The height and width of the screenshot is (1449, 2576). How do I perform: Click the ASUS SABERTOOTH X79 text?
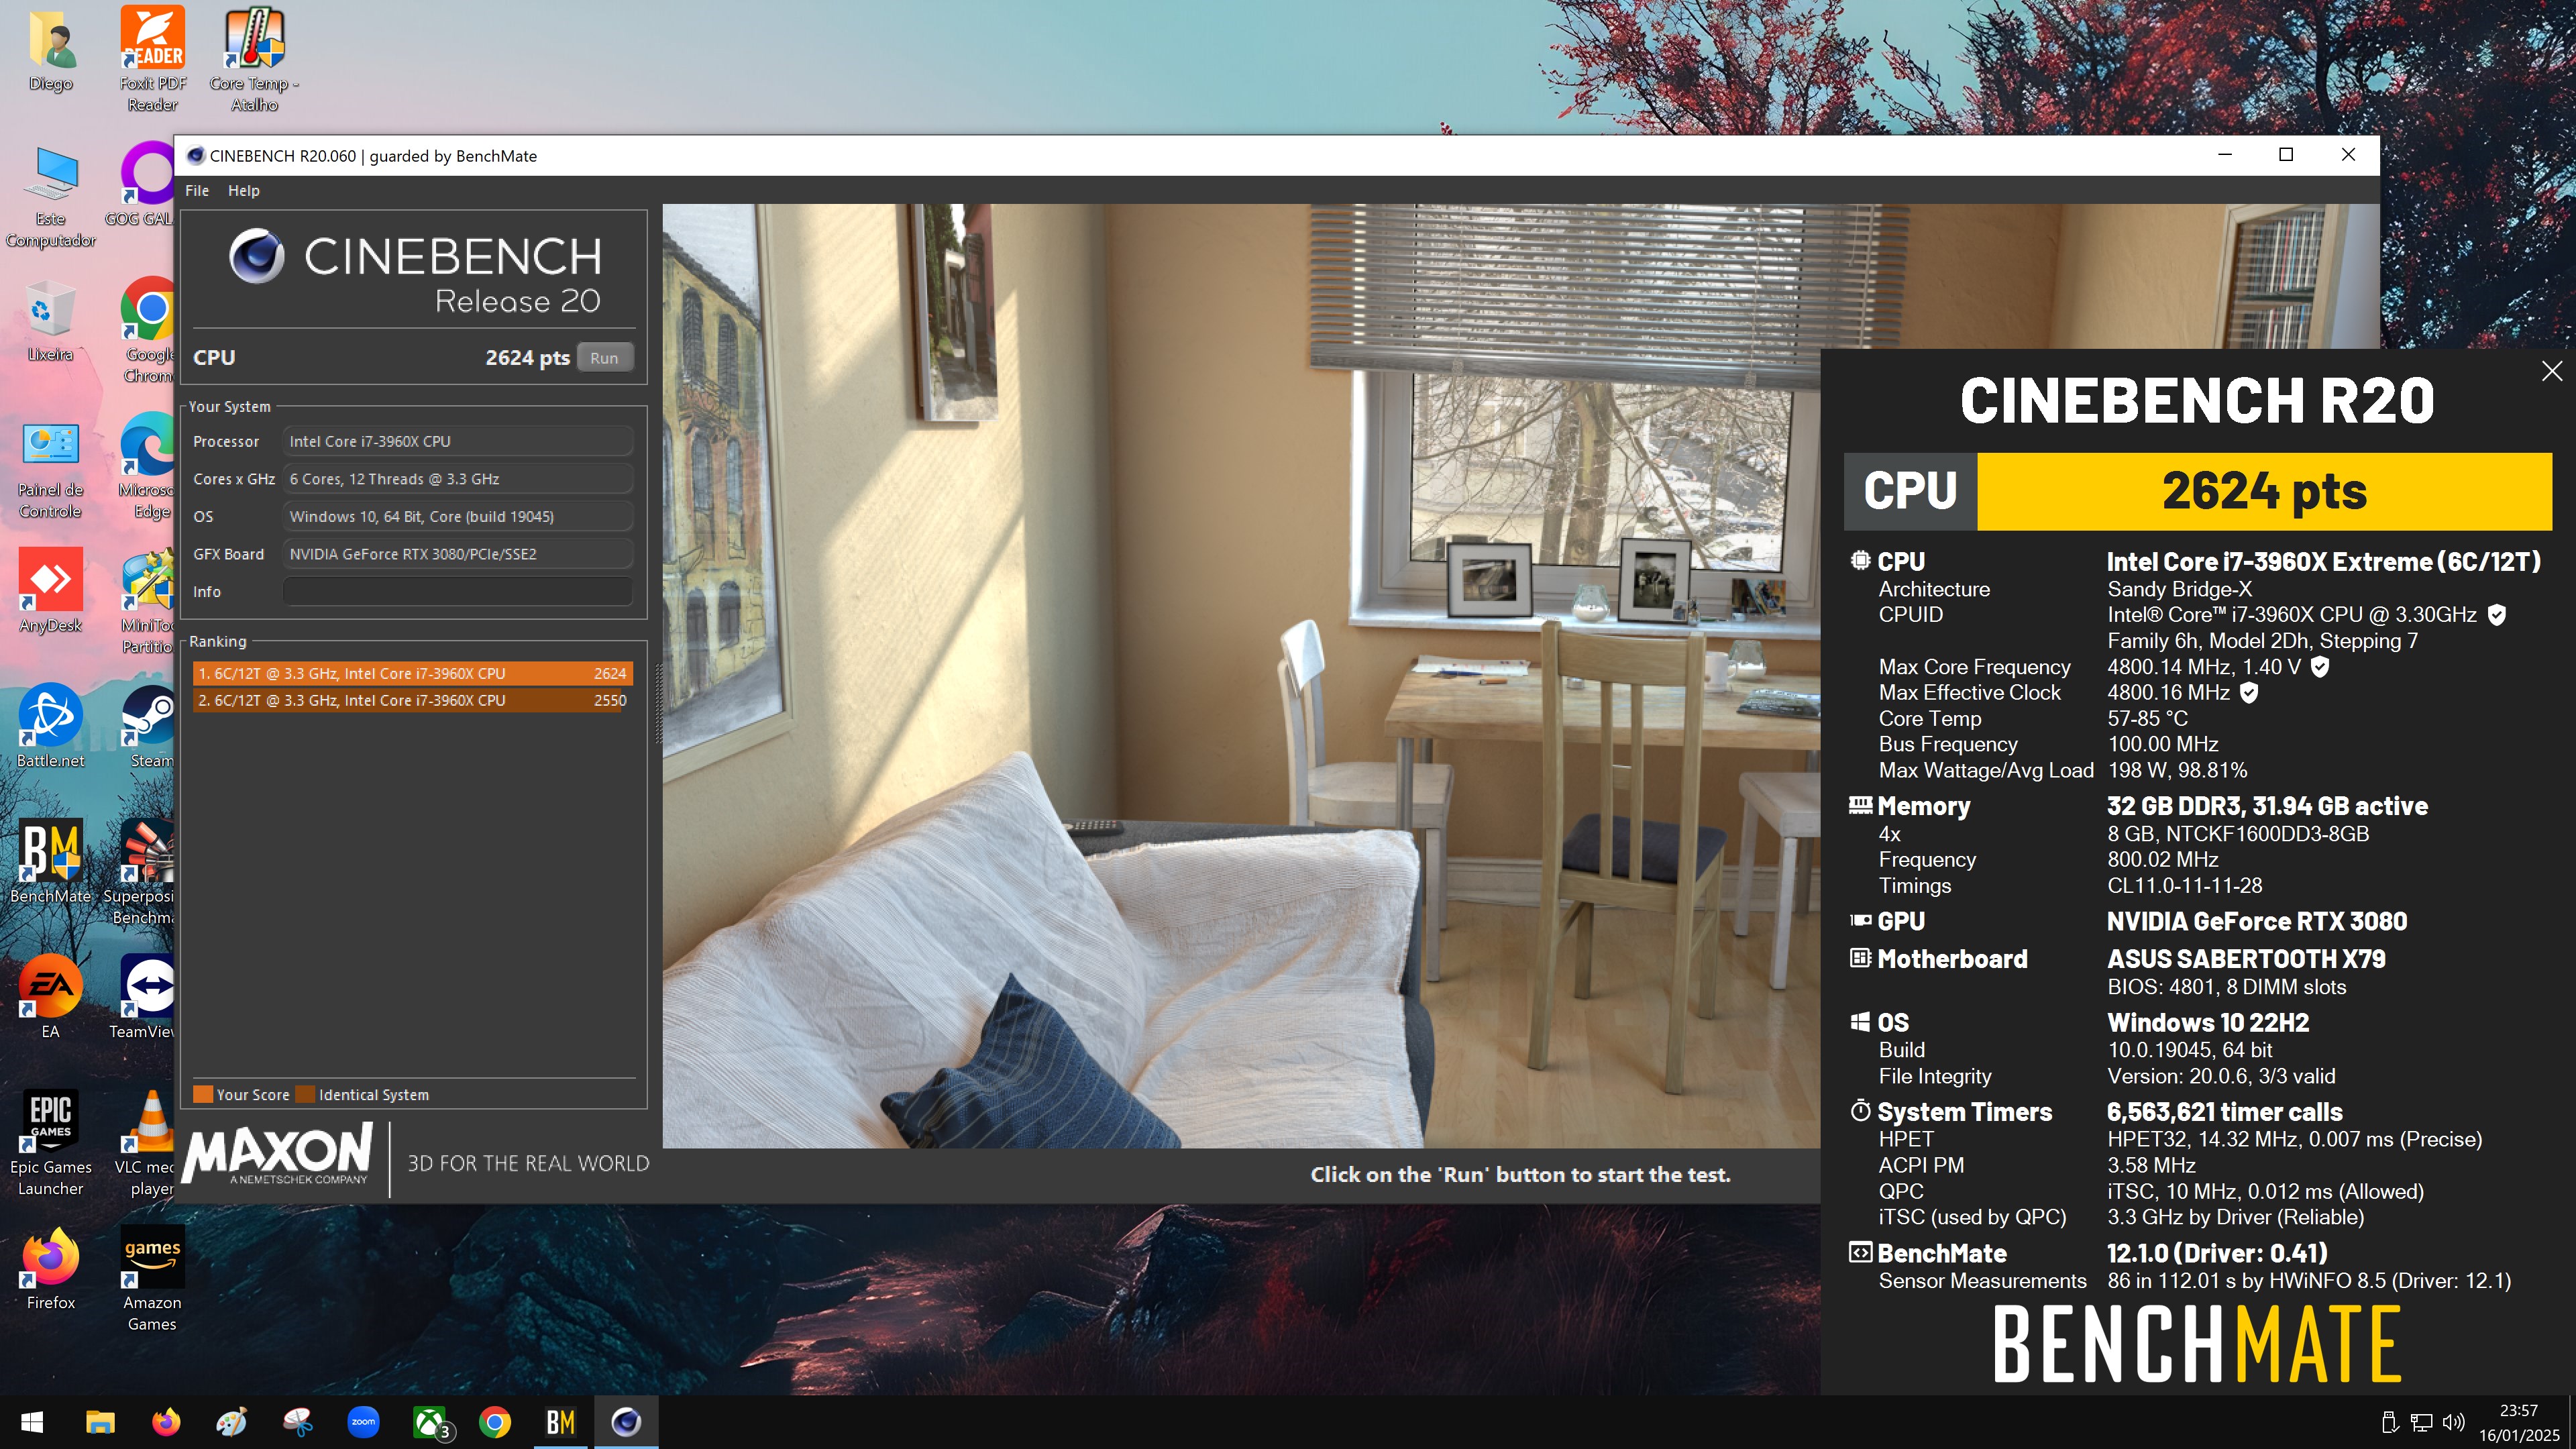[2246, 959]
